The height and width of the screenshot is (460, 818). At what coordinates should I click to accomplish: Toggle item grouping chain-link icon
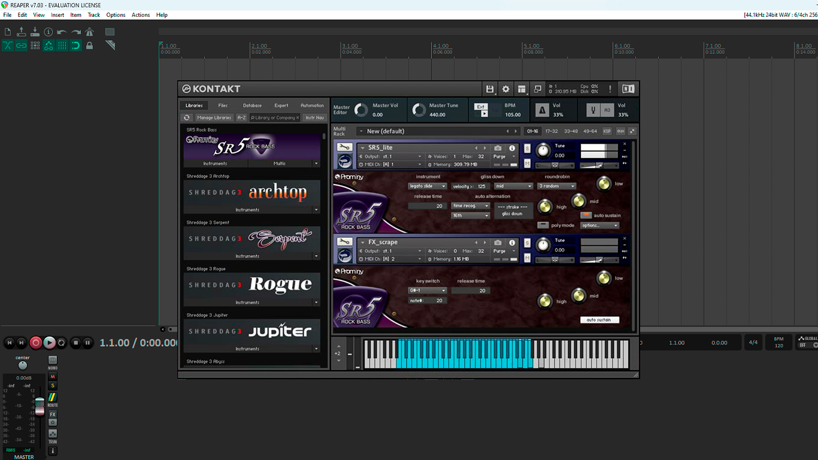click(x=22, y=46)
